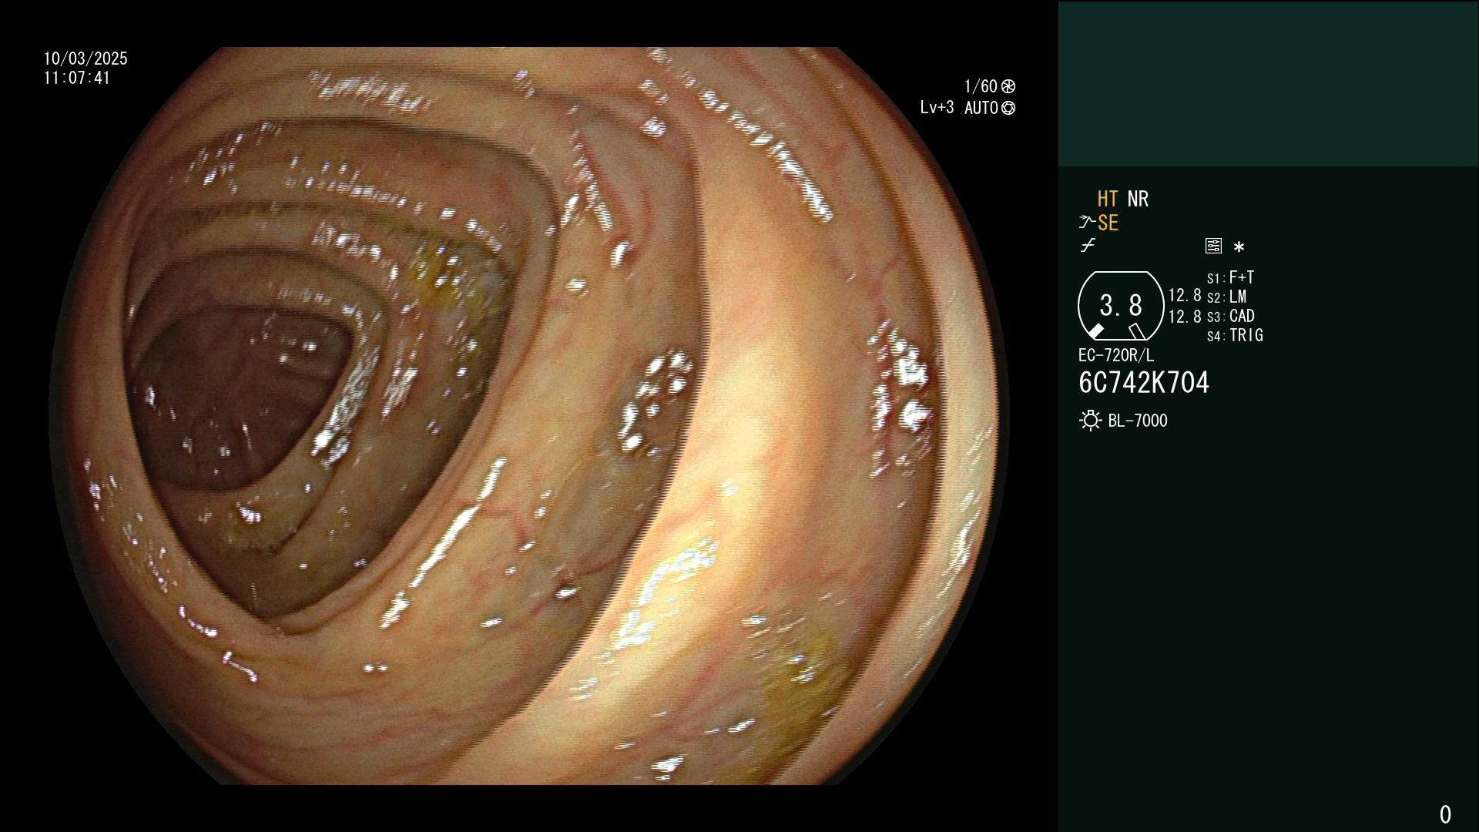Select the SE enhancement label
Screen dimensions: 1479x832
coord(1108,223)
